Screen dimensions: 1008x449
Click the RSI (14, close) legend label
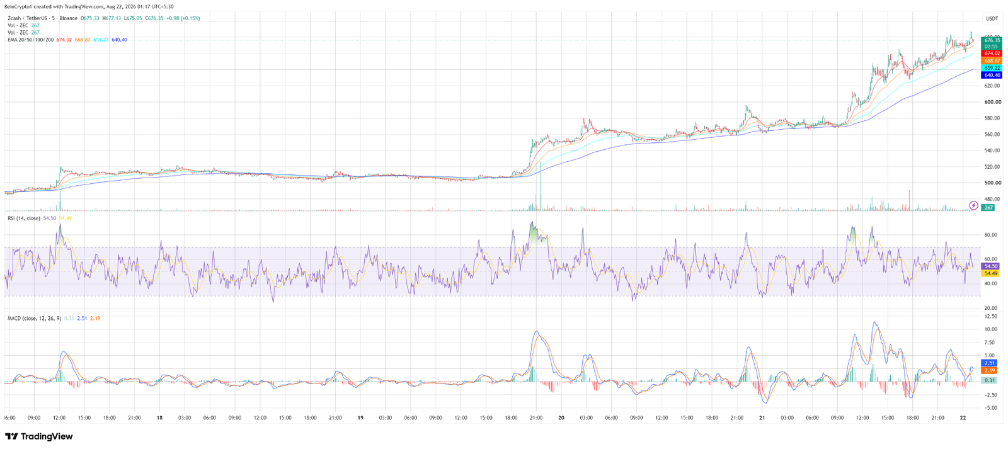24,218
